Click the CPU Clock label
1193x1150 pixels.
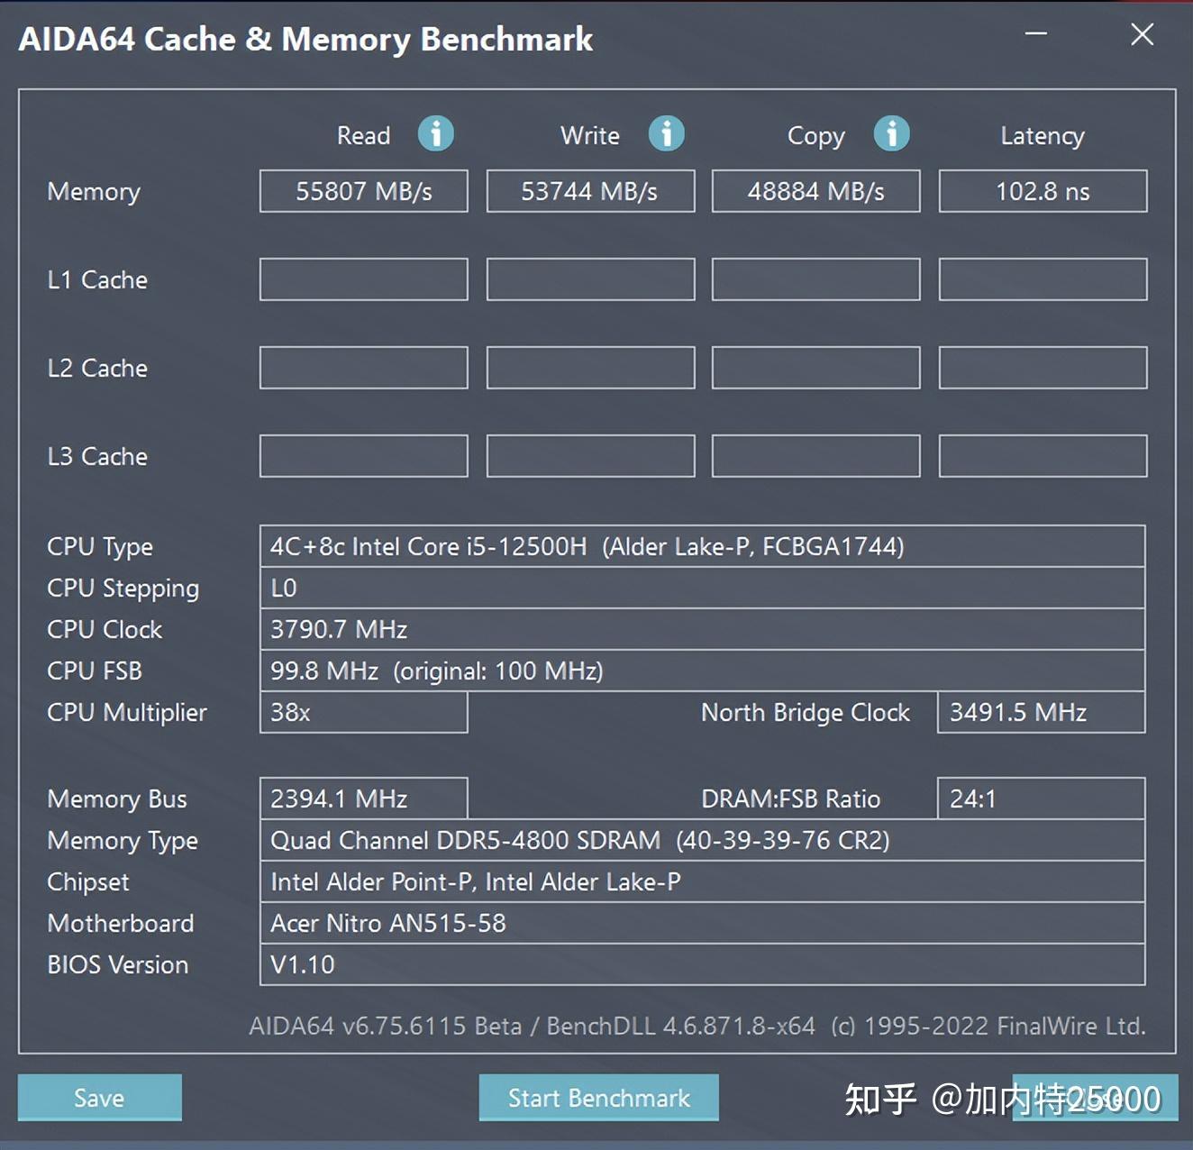(105, 629)
